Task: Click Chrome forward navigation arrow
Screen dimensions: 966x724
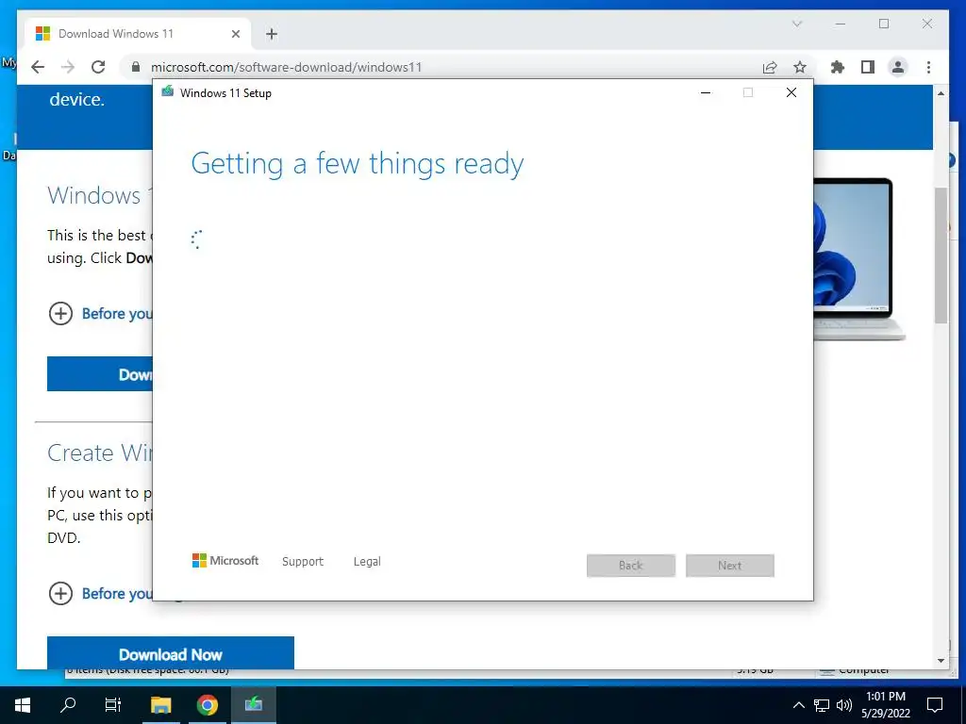Action: [x=68, y=67]
